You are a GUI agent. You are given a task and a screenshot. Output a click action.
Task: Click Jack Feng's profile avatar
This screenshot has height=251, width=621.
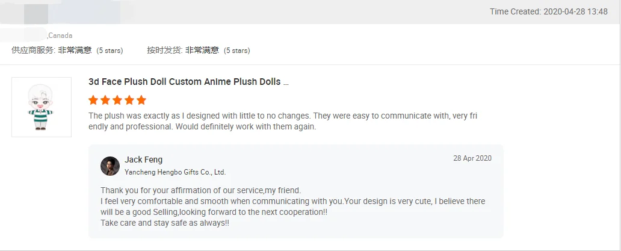pos(110,166)
